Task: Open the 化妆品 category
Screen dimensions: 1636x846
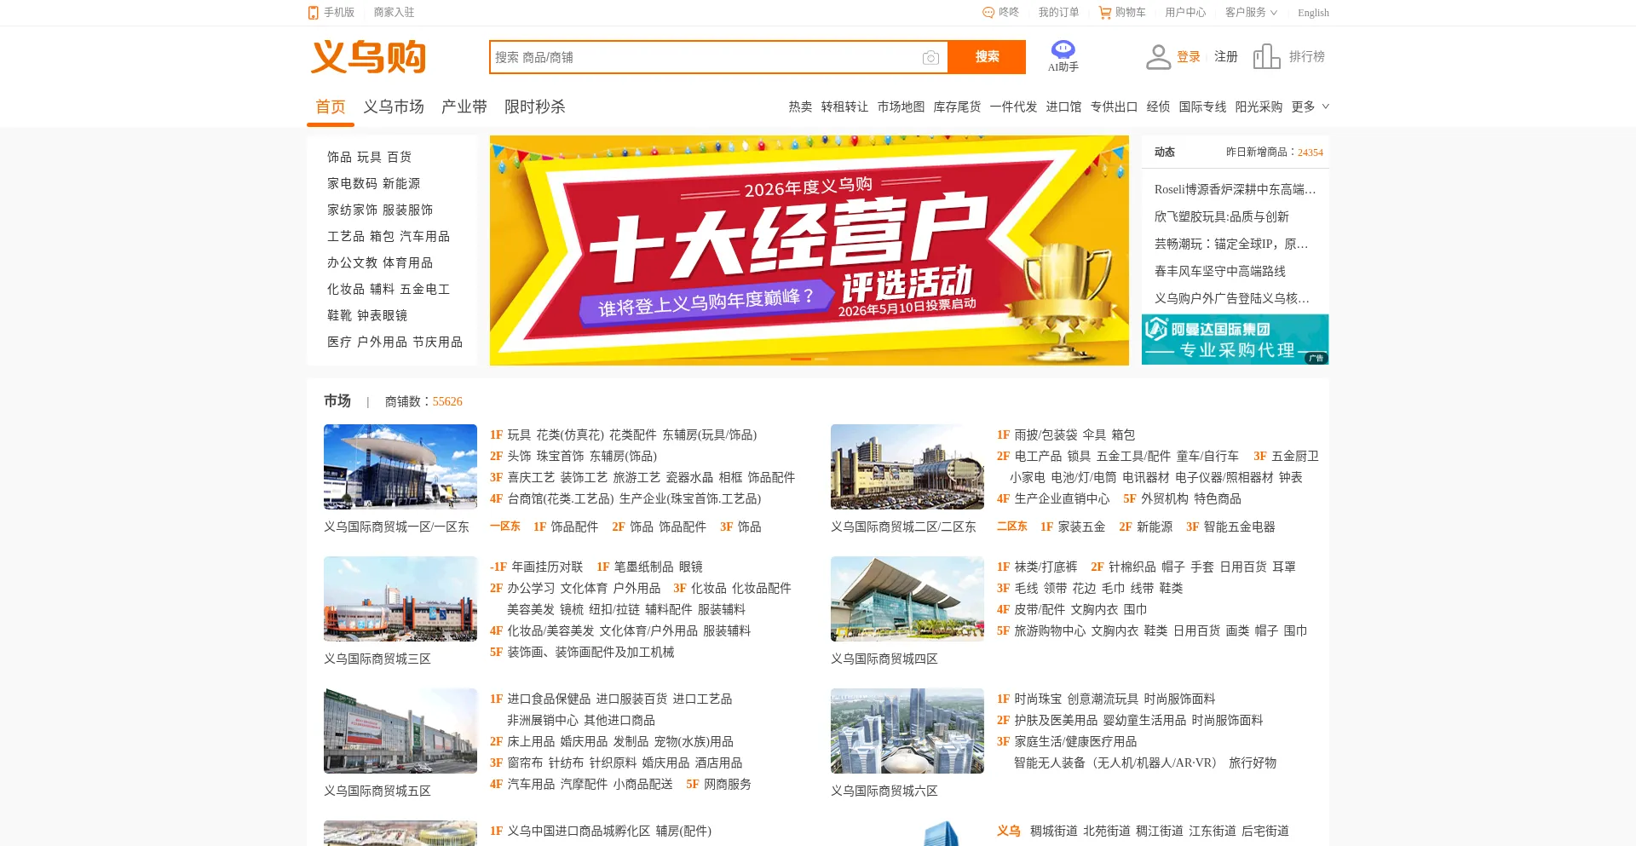Action: 346,289
